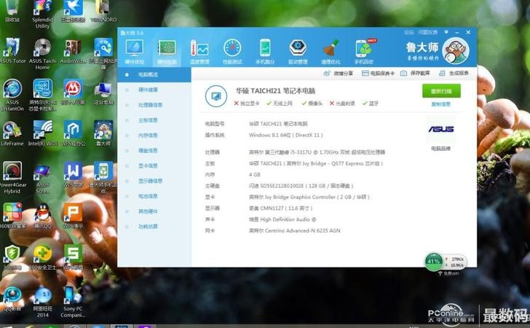Select 显示器信息 monitor info in sidebar
The height and width of the screenshot is (328, 530).
[x=154, y=181]
